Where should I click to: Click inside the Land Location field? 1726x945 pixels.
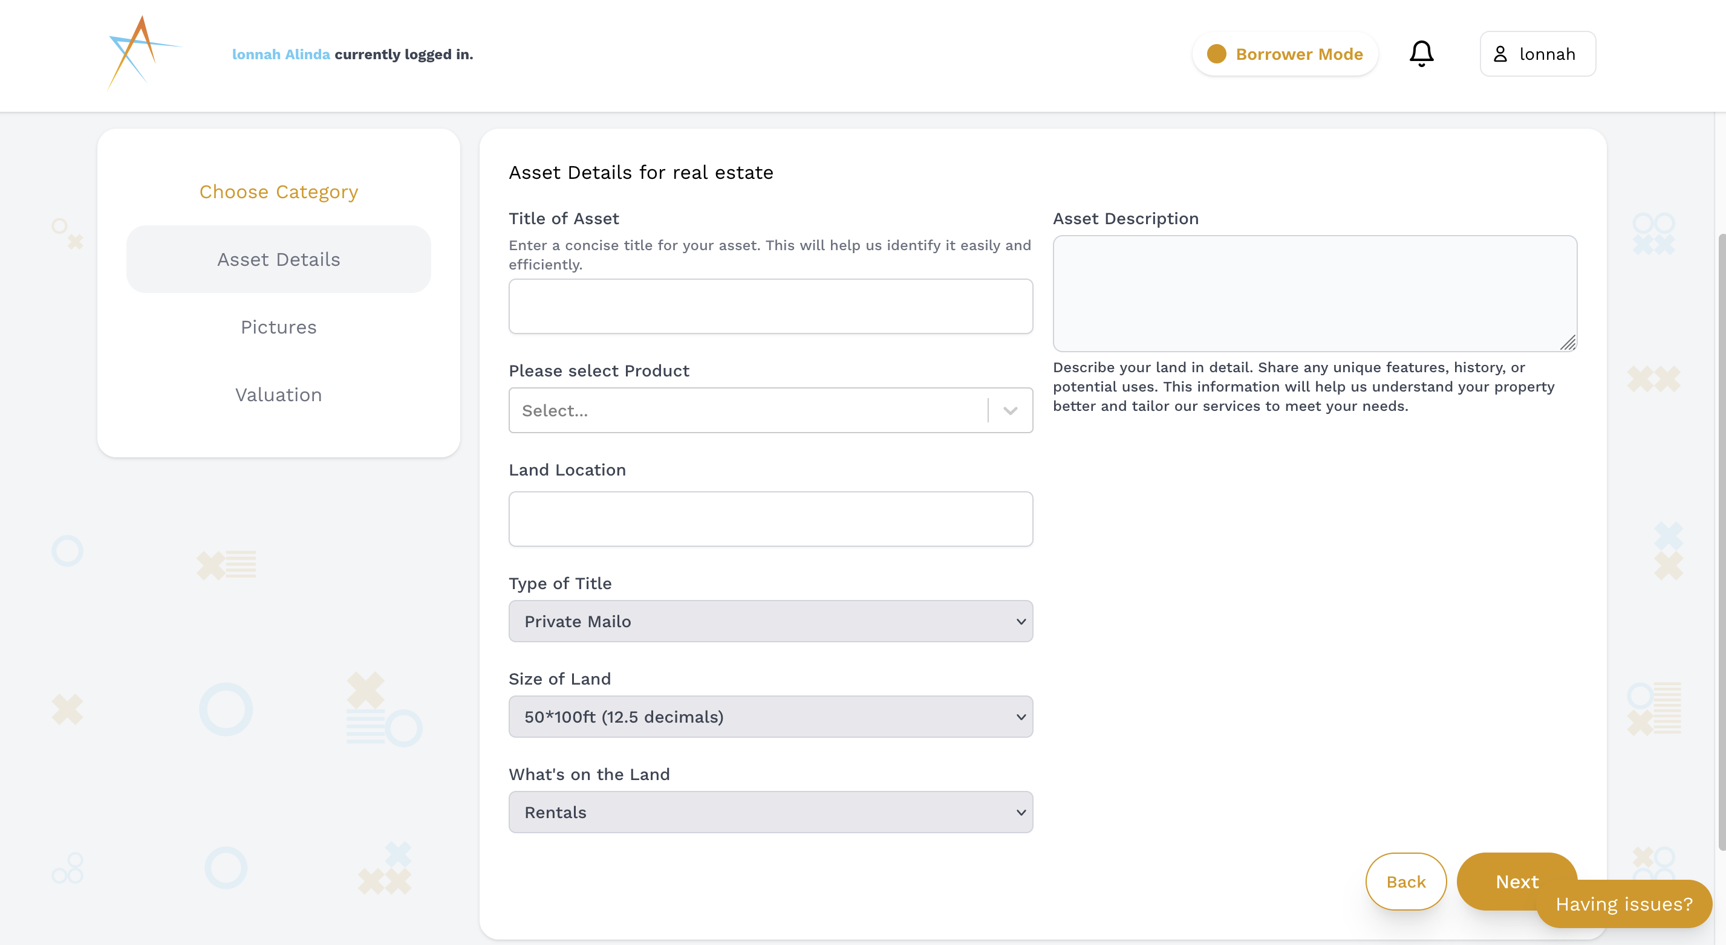click(x=770, y=518)
